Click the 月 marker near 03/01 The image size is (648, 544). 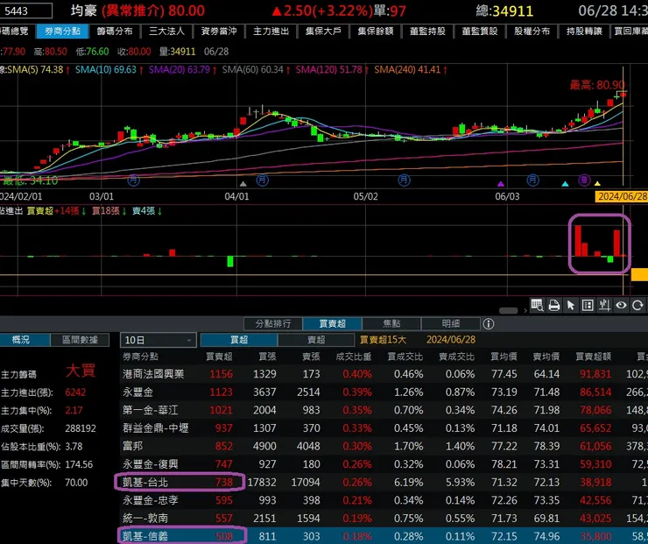click(x=133, y=180)
